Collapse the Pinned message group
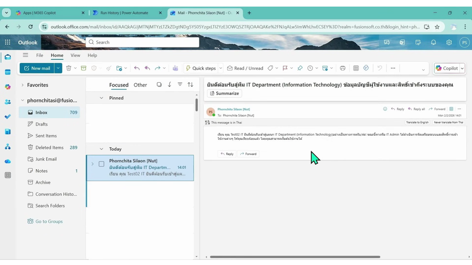The width and height of the screenshot is (472, 265). 101,98
